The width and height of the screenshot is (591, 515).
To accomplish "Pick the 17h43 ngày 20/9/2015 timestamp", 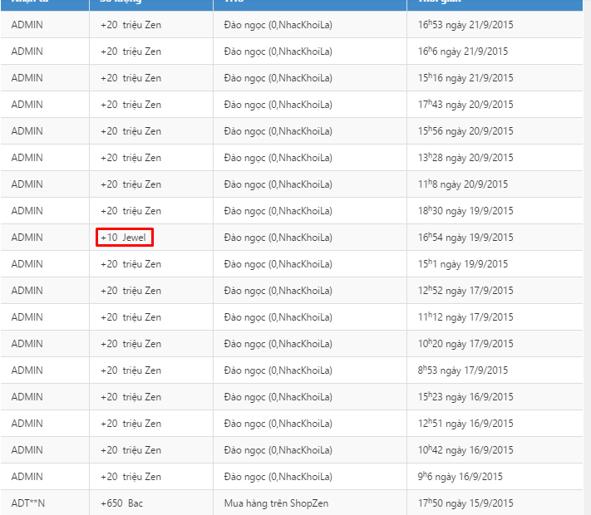I will (465, 105).
